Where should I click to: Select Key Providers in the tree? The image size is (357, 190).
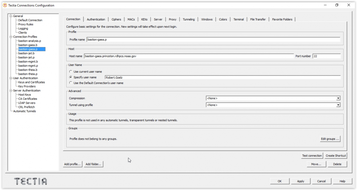pos(27,86)
